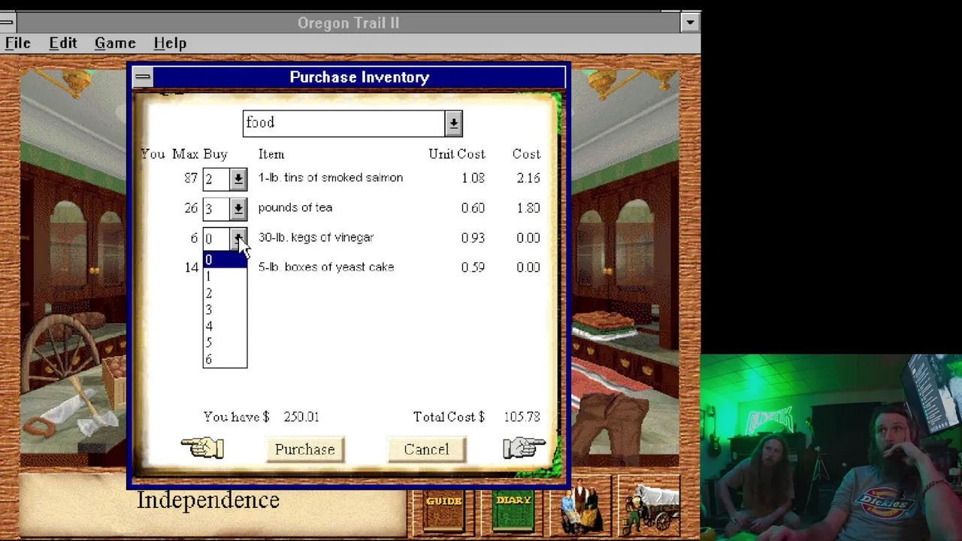
Task: Open the food category dropdown arrow
Action: tap(453, 123)
